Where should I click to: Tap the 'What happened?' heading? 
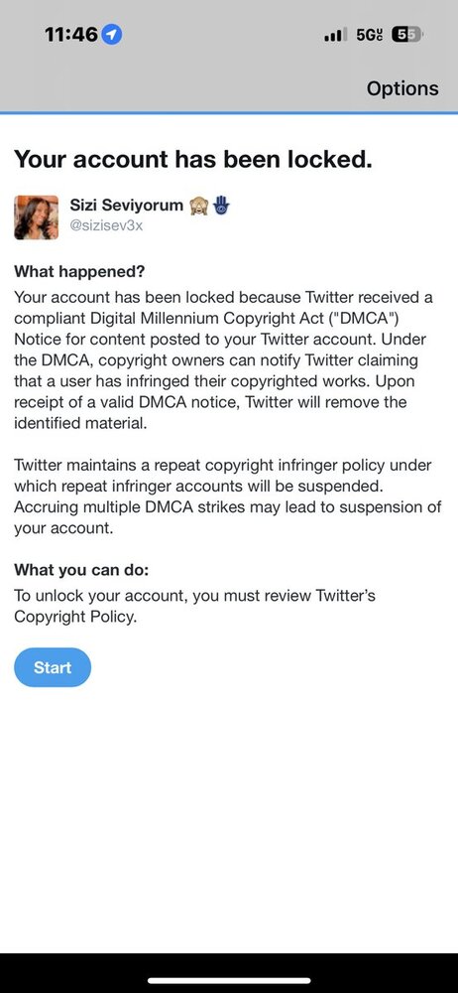79,272
